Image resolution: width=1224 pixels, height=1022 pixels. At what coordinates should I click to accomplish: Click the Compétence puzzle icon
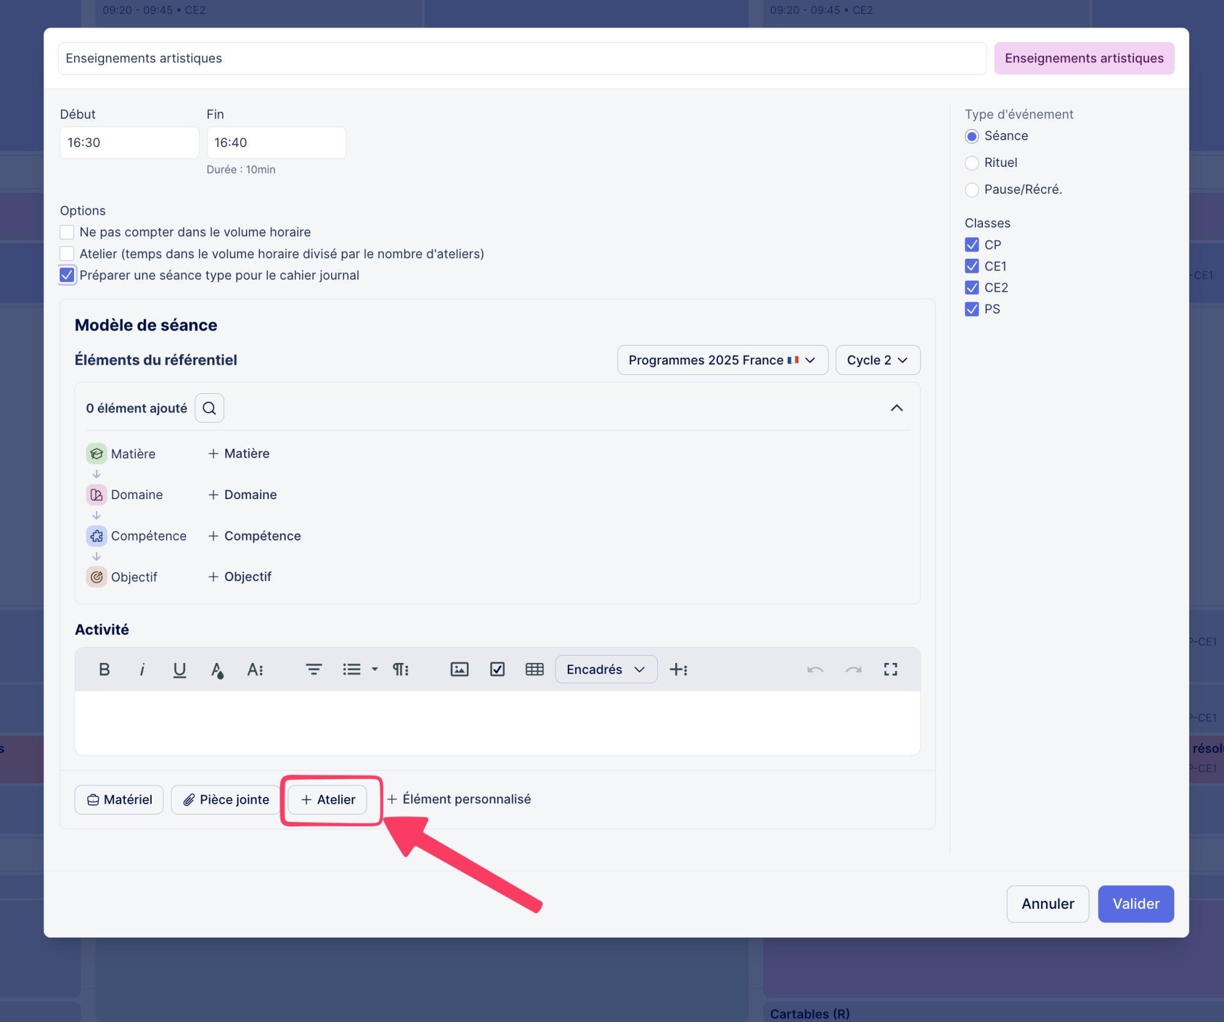coord(96,536)
